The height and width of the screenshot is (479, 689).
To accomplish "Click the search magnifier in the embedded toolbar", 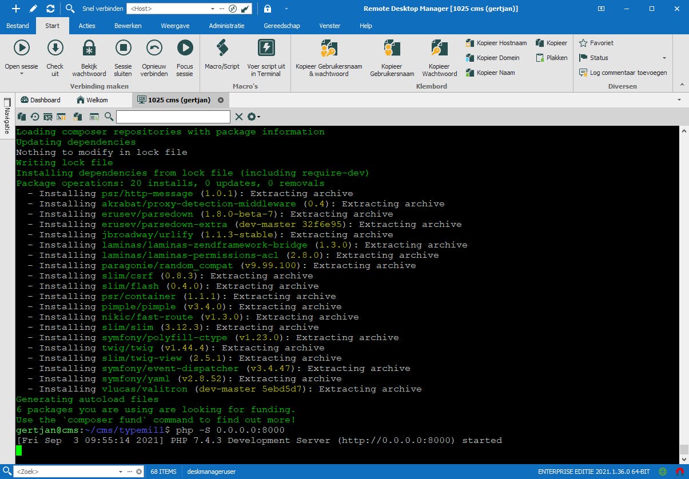I will click(x=110, y=117).
